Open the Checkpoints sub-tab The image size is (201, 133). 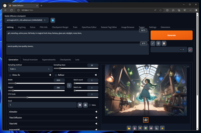[x=65, y=60]
